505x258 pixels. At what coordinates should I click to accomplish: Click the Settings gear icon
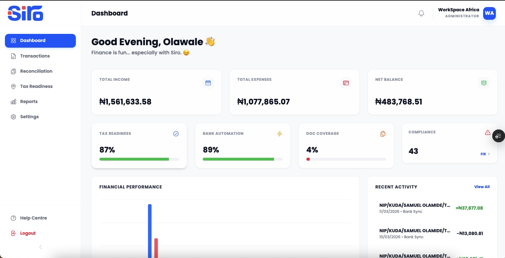pos(13,117)
